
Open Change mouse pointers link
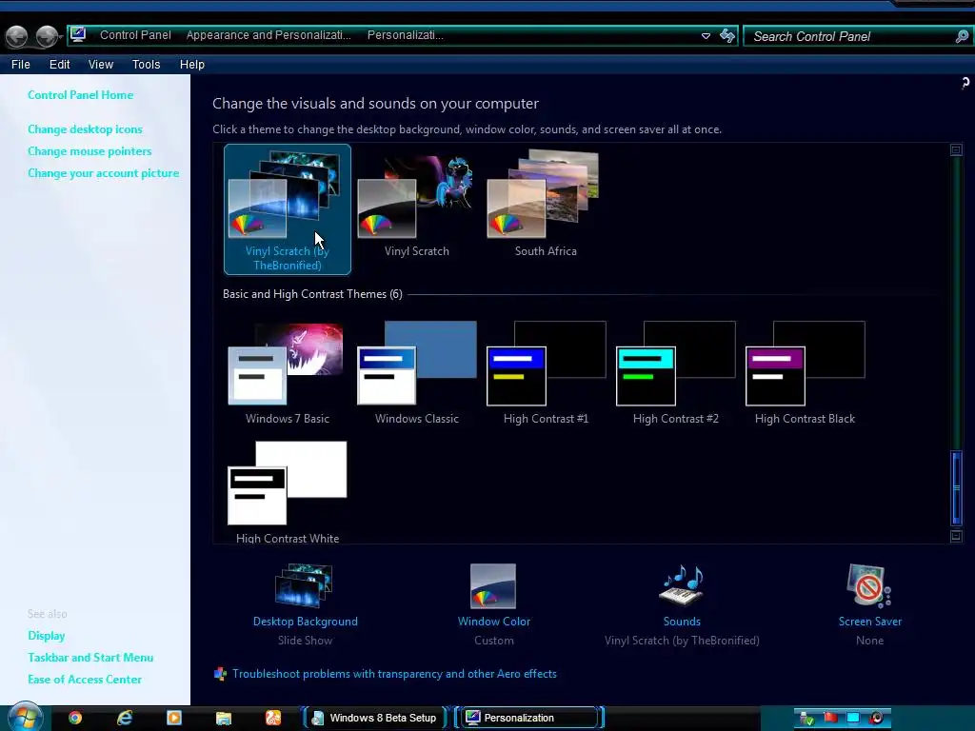pos(90,151)
